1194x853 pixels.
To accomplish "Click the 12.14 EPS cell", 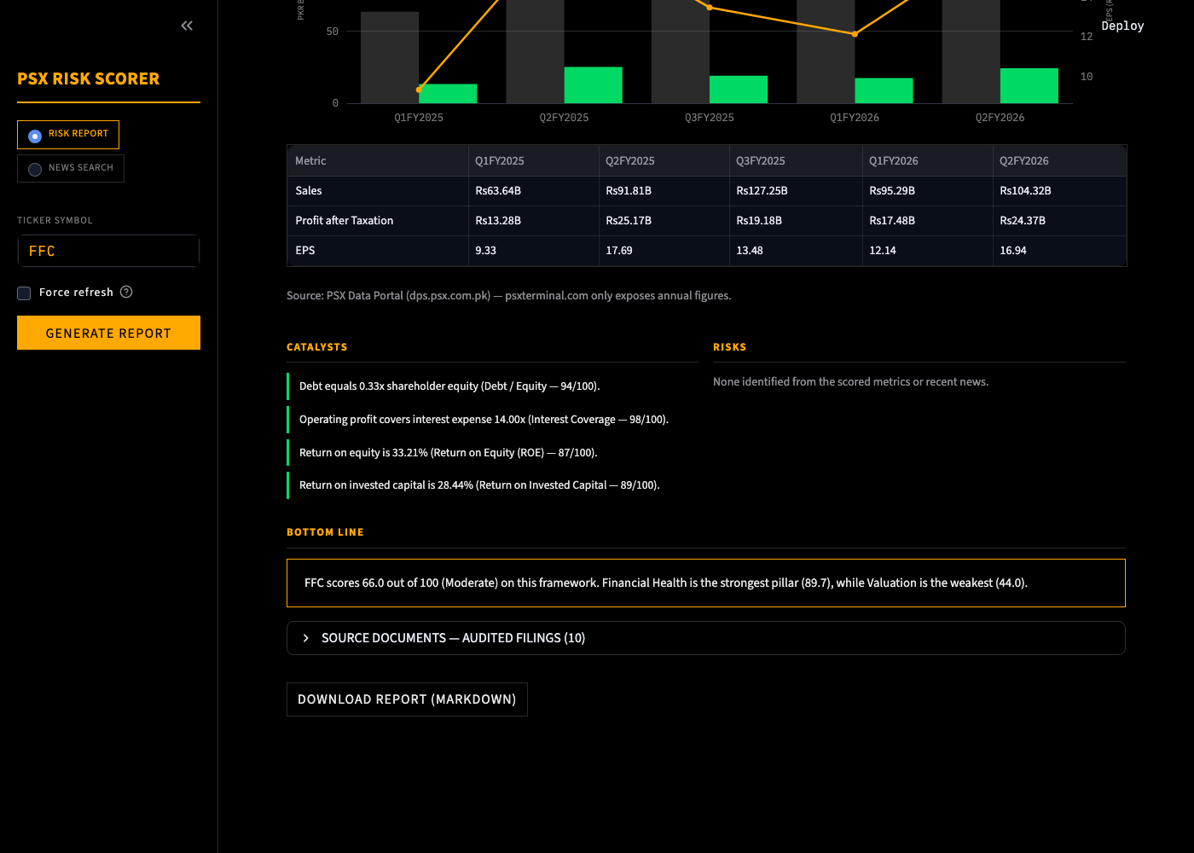I will [x=927, y=251].
